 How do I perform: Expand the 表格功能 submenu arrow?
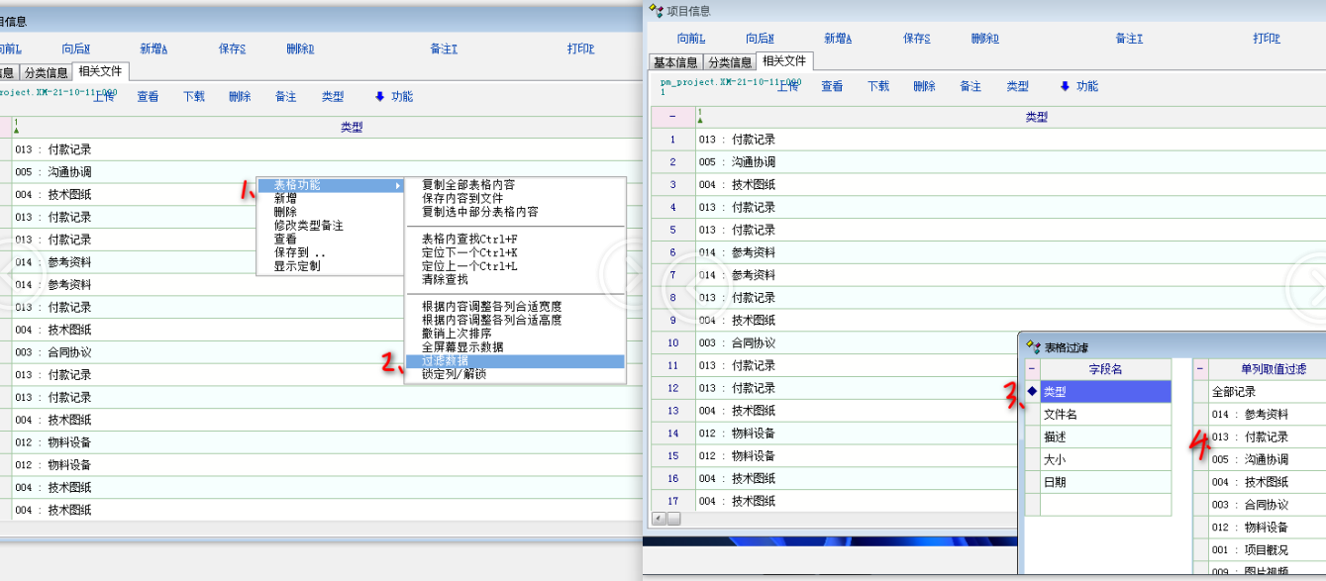(398, 185)
